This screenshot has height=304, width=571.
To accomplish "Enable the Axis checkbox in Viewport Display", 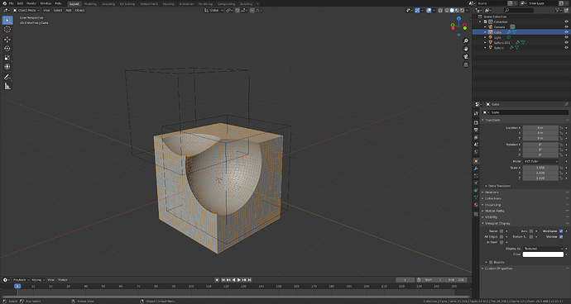I will tap(531, 231).
